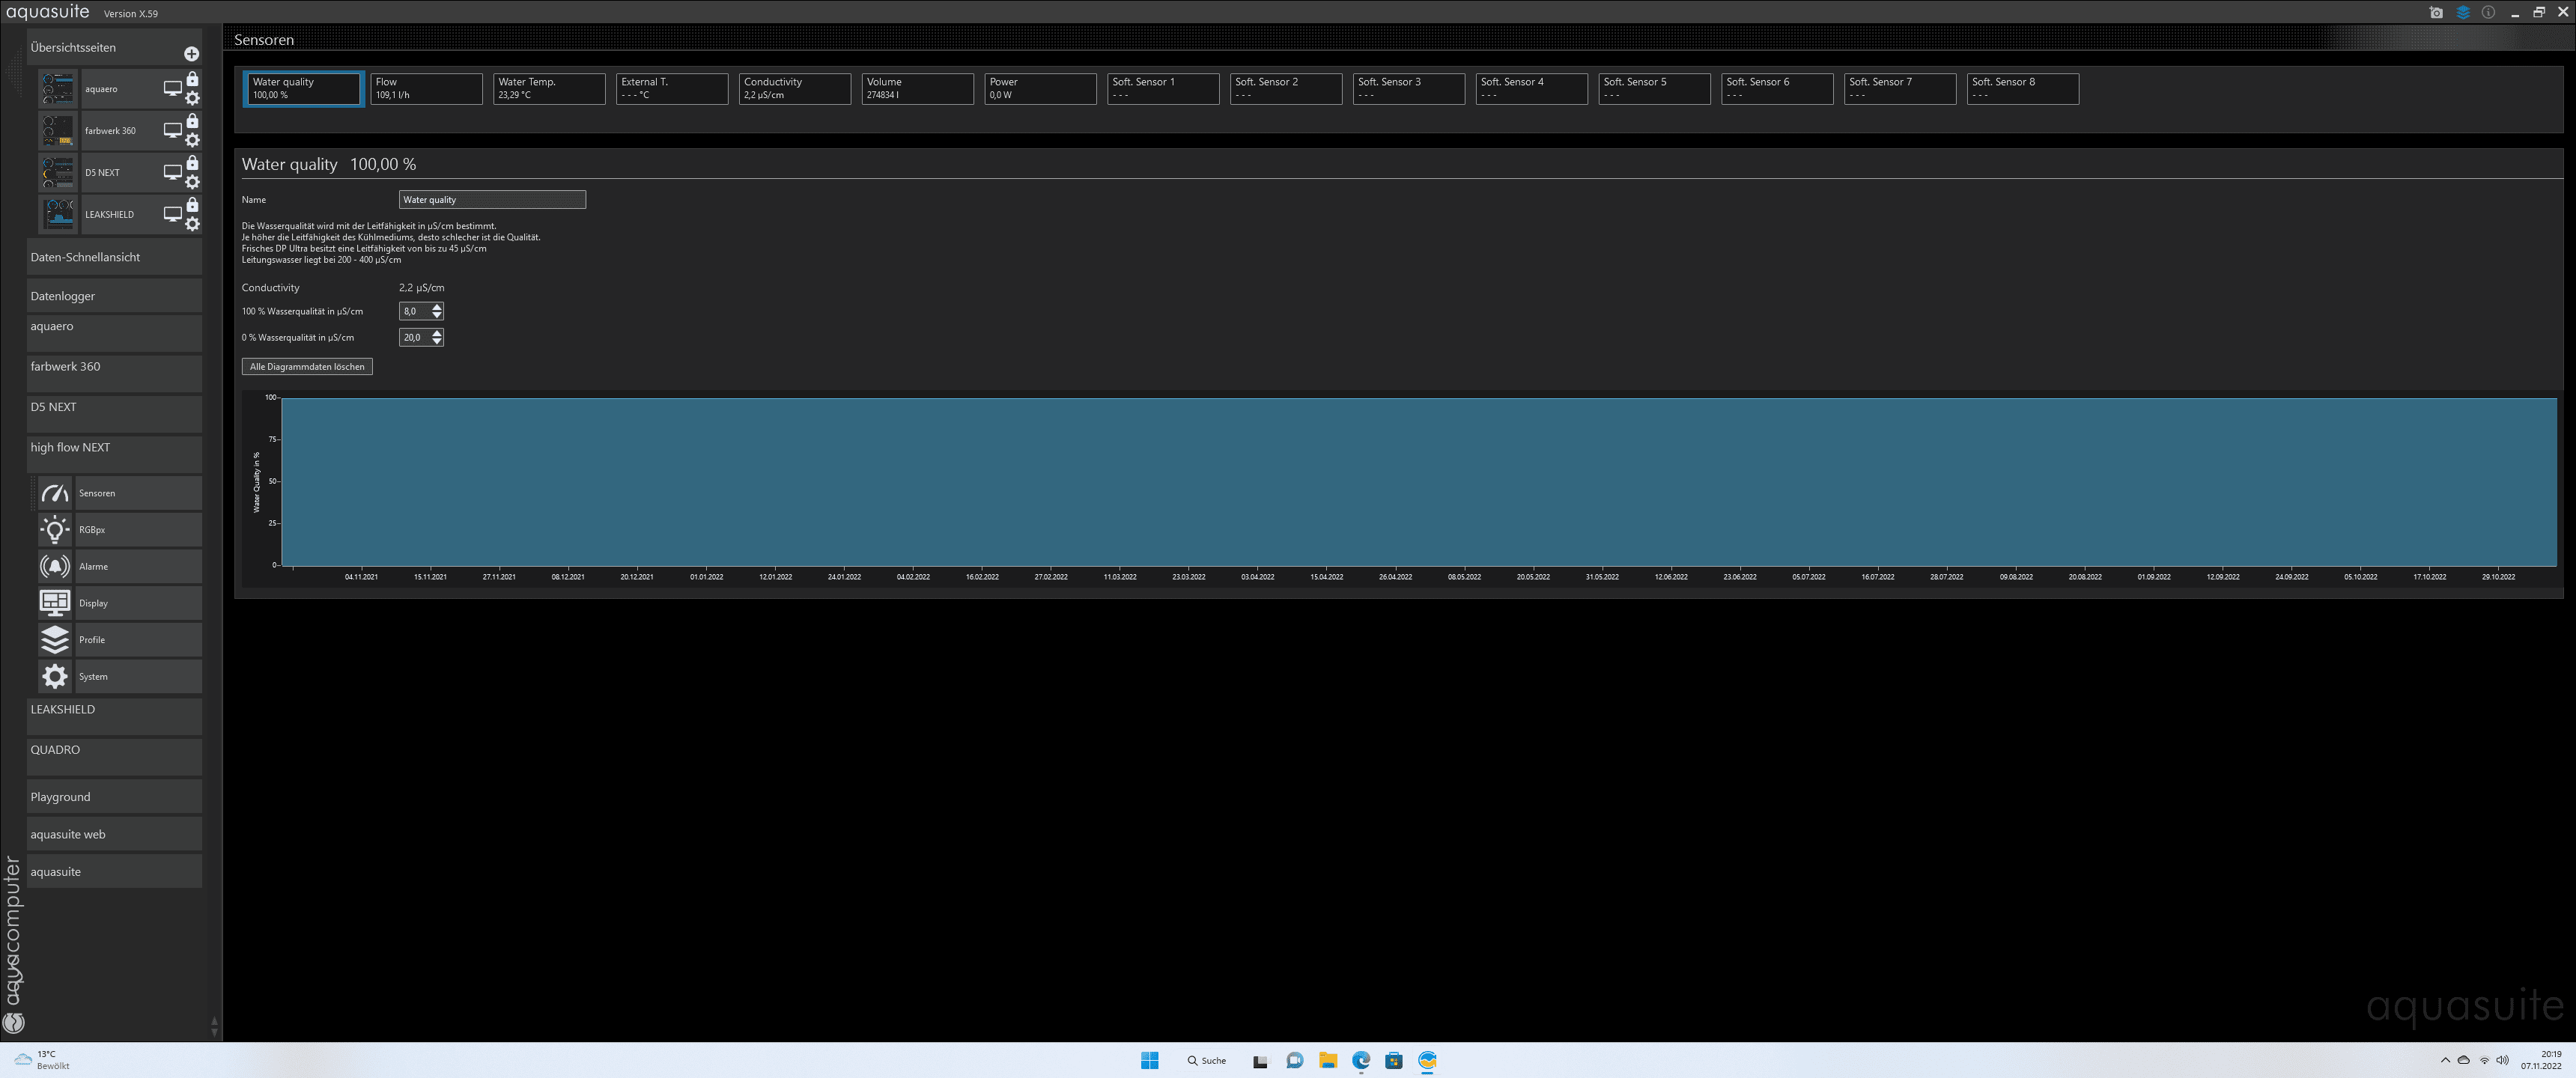Select the Conductivity sensor tile
This screenshot has width=2576, height=1078.
coord(795,89)
